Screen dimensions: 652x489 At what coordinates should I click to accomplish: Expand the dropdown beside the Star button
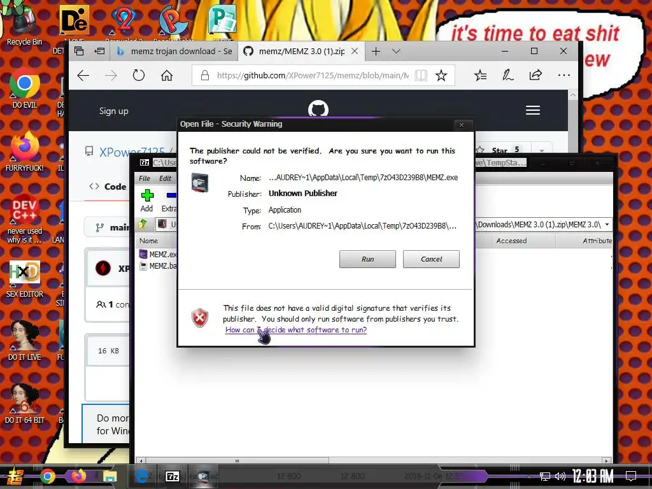(x=542, y=150)
